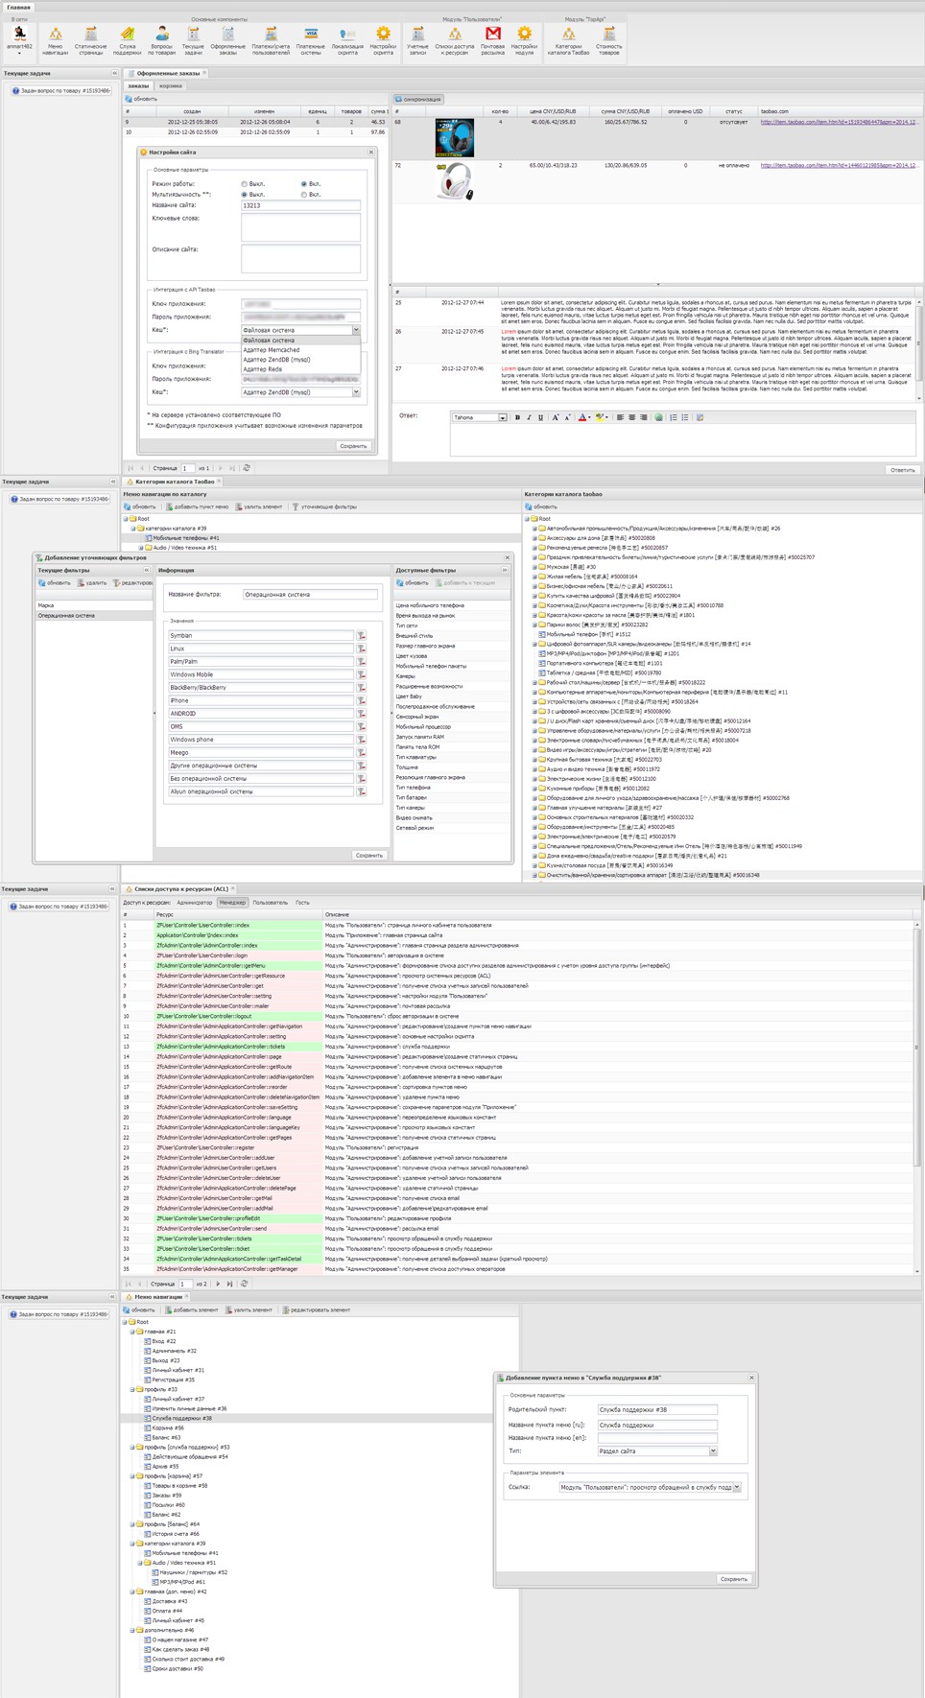925x1698 pixels.
Task: Open Оформленные заказы toolbar icon
Action: pos(228,40)
